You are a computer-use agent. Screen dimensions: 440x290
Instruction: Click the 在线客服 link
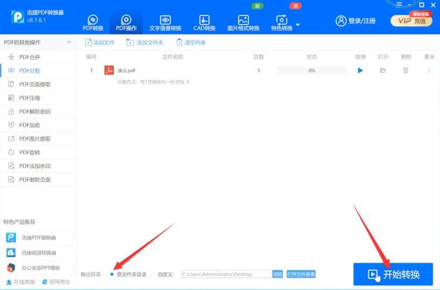click(21, 282)
